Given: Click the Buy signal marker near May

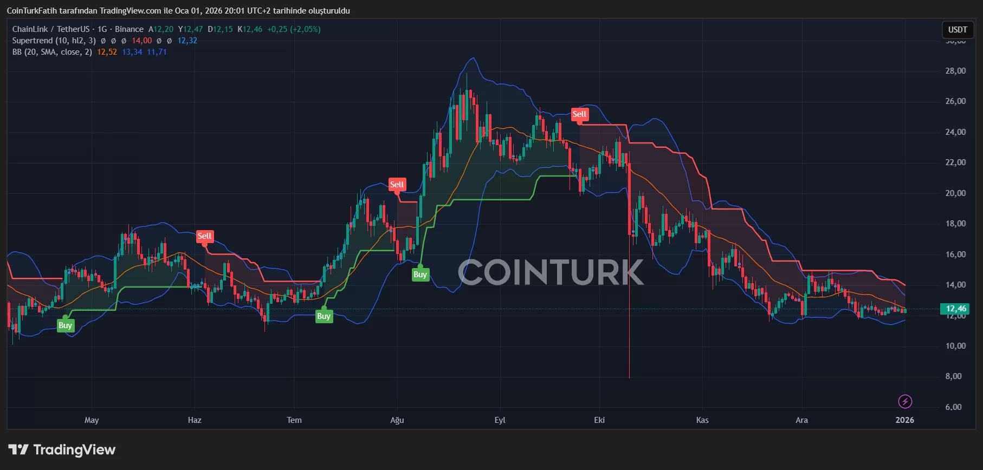Looking at the screenshot, I should tap(65, 325).
